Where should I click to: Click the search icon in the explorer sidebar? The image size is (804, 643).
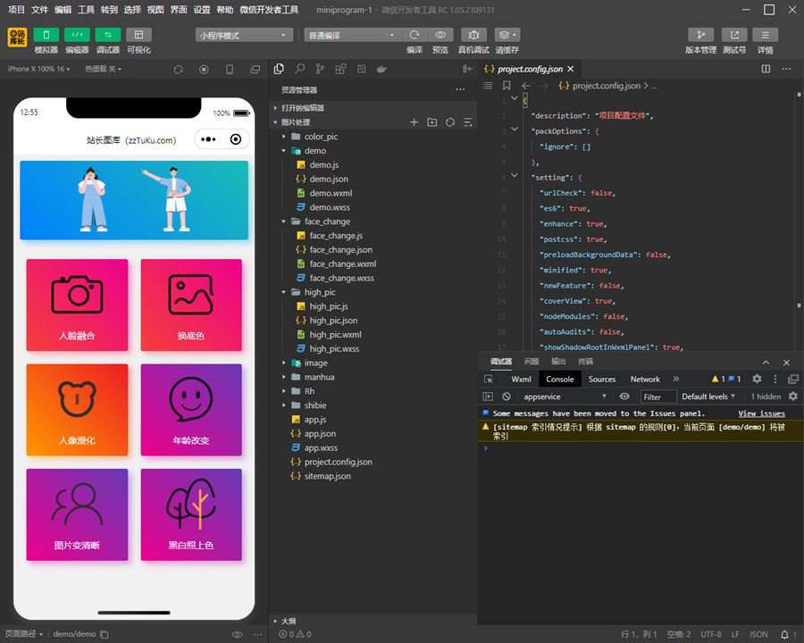coord(299,69)
